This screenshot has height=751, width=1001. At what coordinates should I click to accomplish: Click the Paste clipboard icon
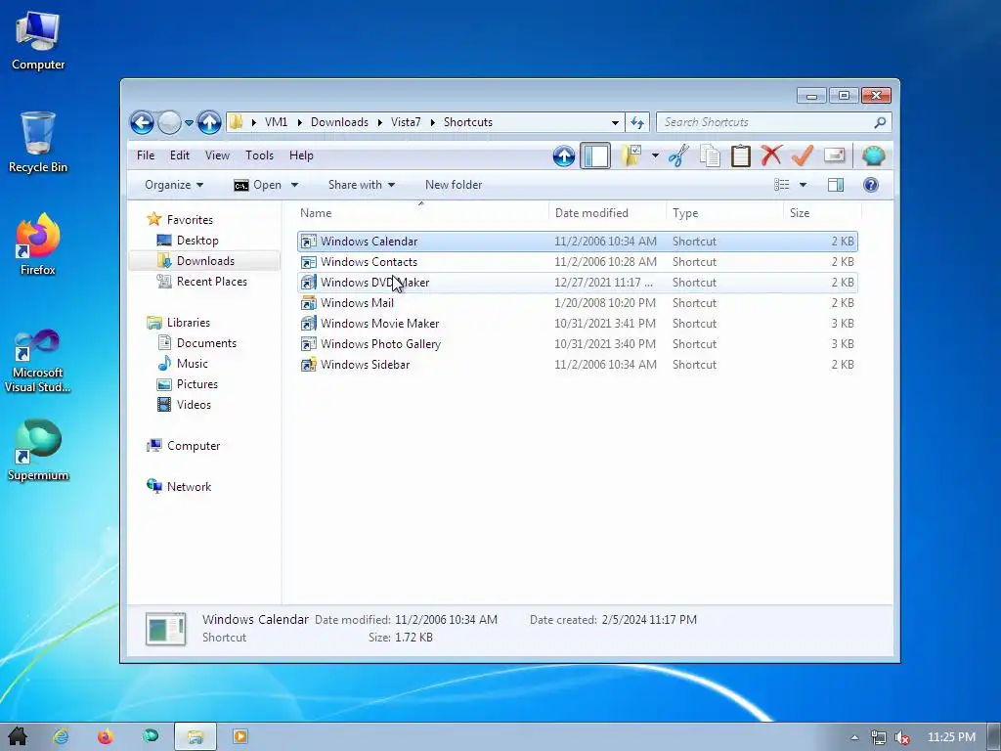coord(741,155)
